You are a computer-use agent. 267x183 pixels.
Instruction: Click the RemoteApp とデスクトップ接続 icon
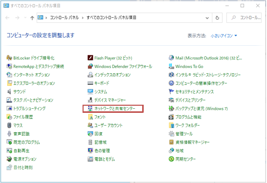9,66
